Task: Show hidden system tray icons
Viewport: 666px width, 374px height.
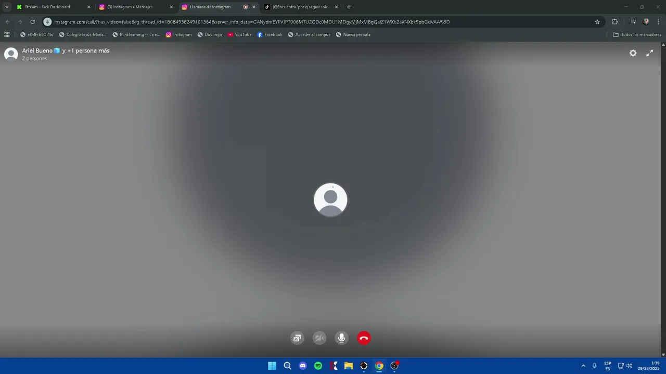Action: (x=583, y=366)
